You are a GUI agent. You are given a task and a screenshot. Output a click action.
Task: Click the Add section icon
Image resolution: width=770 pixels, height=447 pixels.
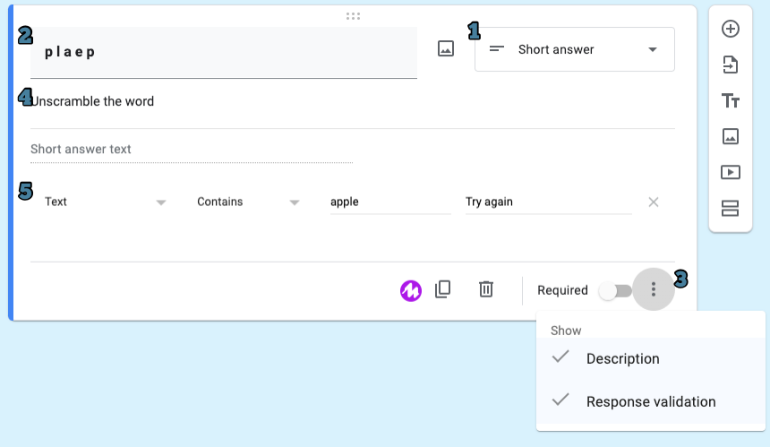(x=730, y=208)
